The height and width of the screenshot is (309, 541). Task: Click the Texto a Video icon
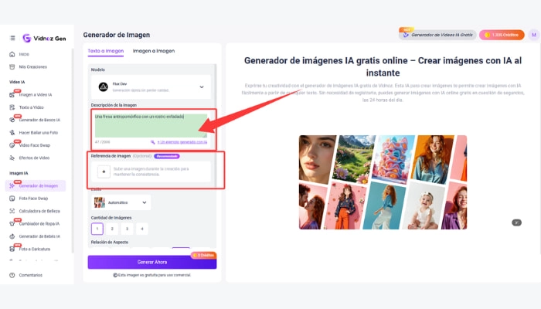[x=12, y=107]
